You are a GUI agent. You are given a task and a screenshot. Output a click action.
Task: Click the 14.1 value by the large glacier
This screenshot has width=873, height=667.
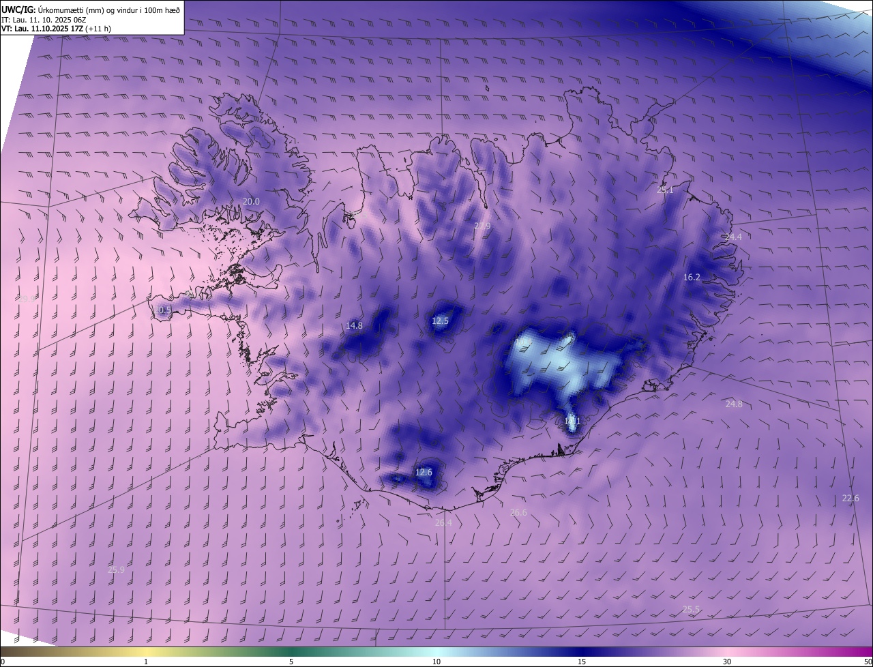pyautogui.click(x=572, y=421)
